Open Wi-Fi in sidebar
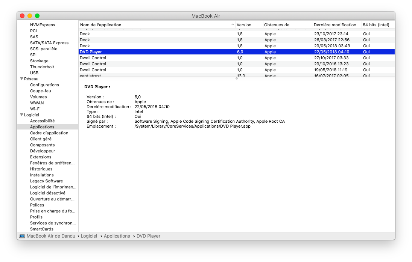Viewport: 412px width, 262px height. pyautogui.click(x=35, y=109)
